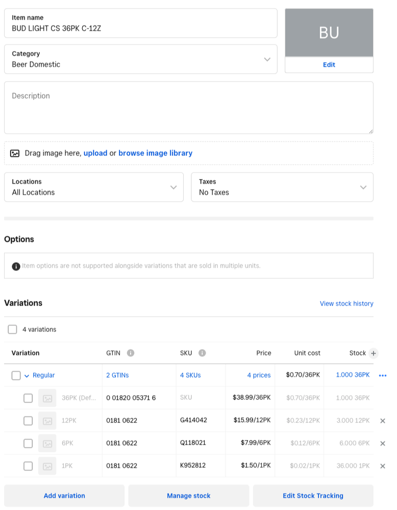Click the empty SKU field for 36PK

[x=201, y=398]
